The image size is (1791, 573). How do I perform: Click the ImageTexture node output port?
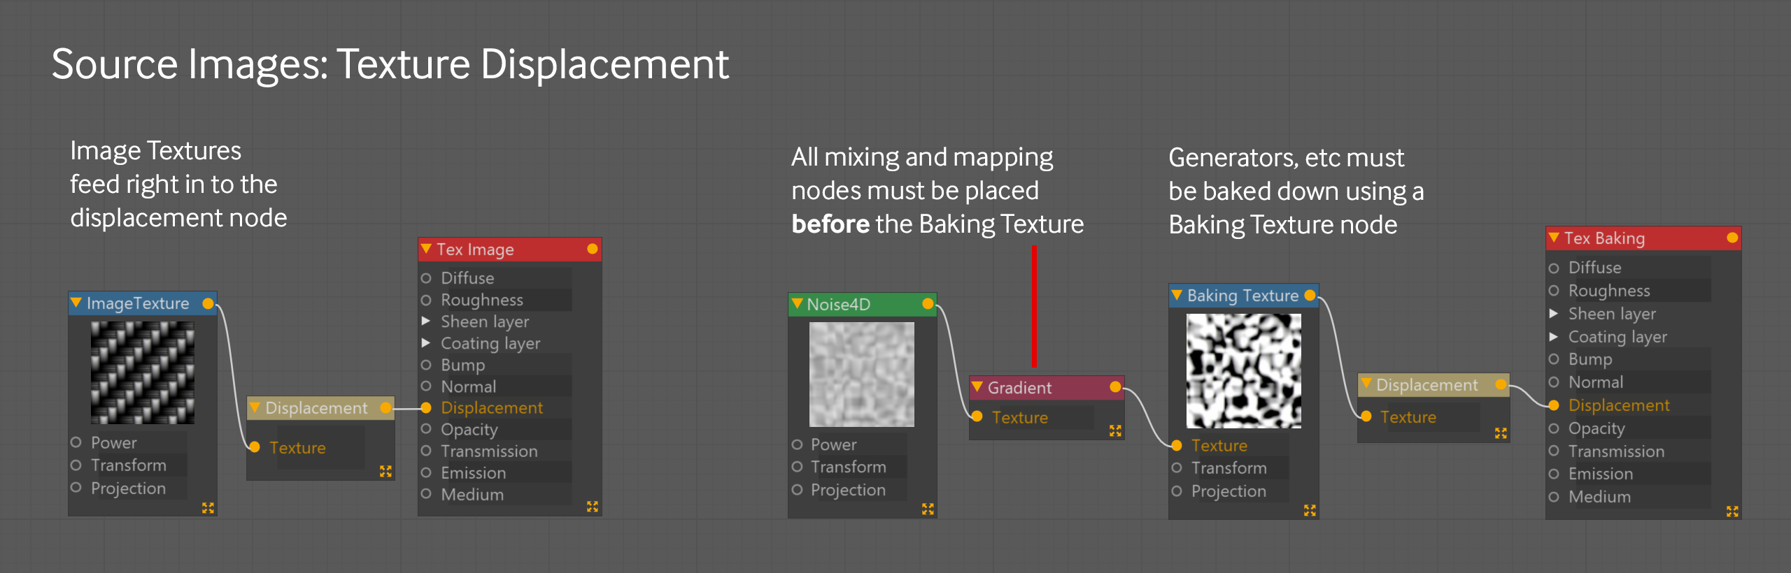[x=208, y=303]
